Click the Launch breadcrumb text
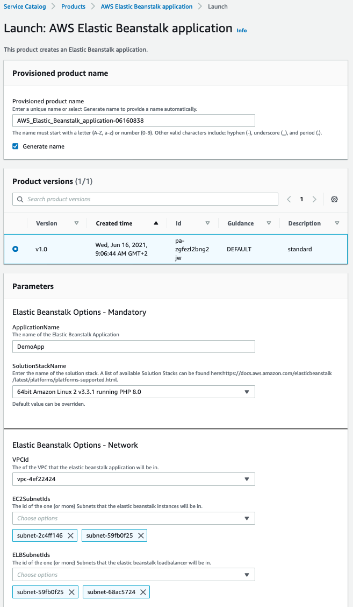This screenshot has height=607, width=353. coord(218,6)
